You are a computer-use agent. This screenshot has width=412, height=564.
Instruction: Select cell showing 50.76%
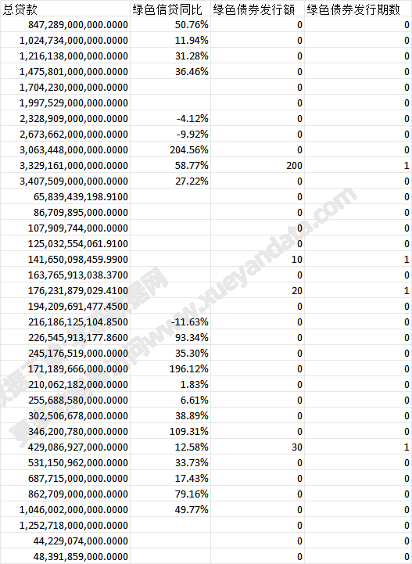click(170, 25)
